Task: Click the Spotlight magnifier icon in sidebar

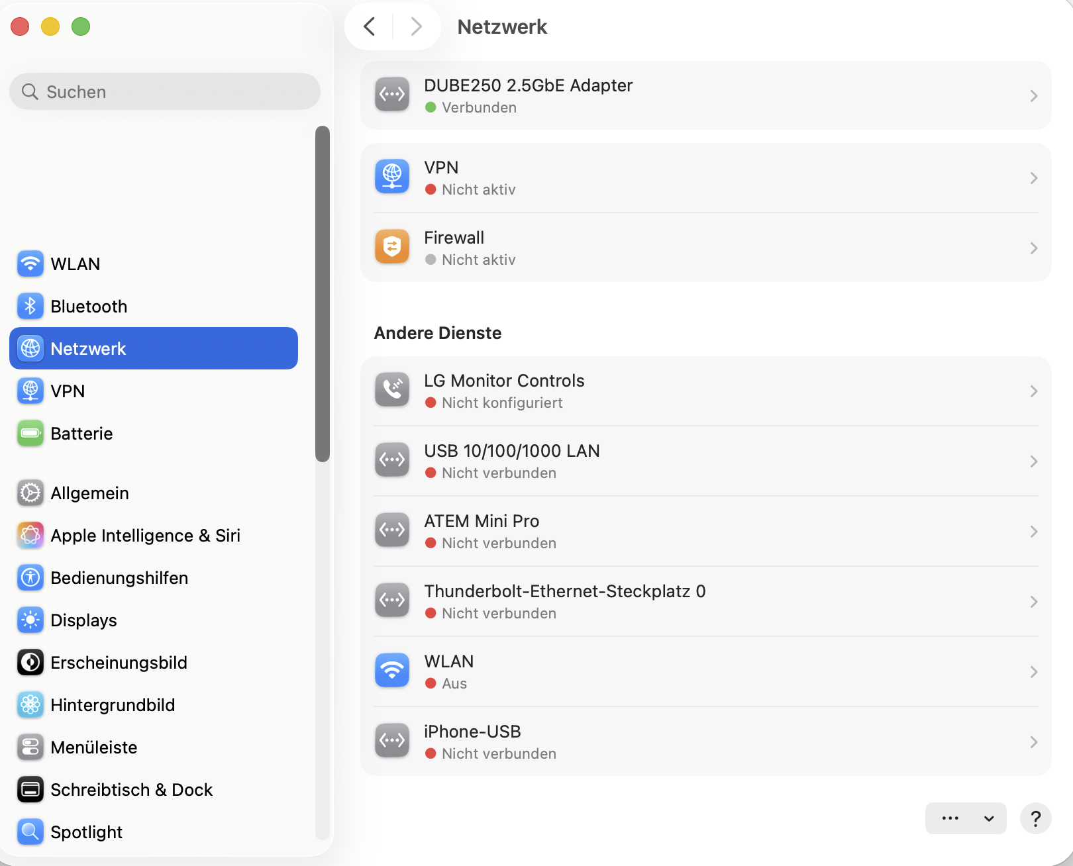Action: click(x=30, y=832)
